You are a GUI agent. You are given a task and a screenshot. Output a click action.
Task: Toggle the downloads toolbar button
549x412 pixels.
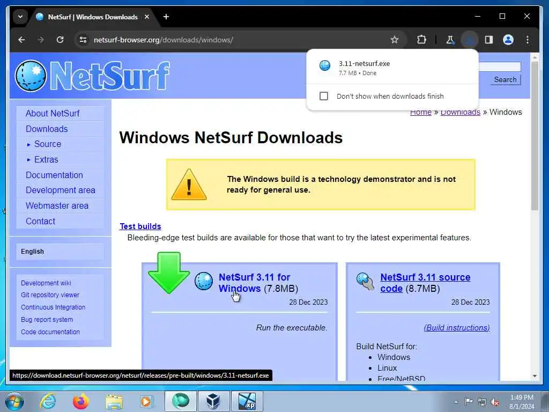coord(470,40)
